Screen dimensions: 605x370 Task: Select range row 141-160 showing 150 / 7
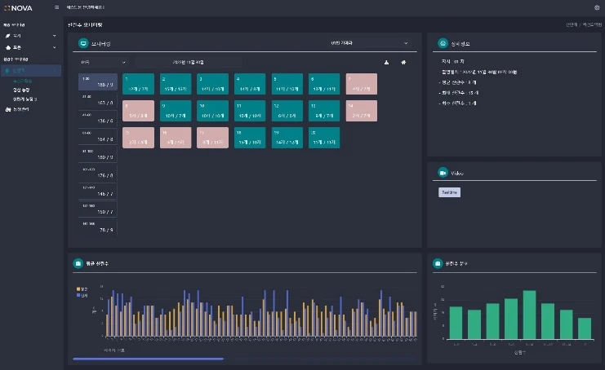tap(98, 209)
